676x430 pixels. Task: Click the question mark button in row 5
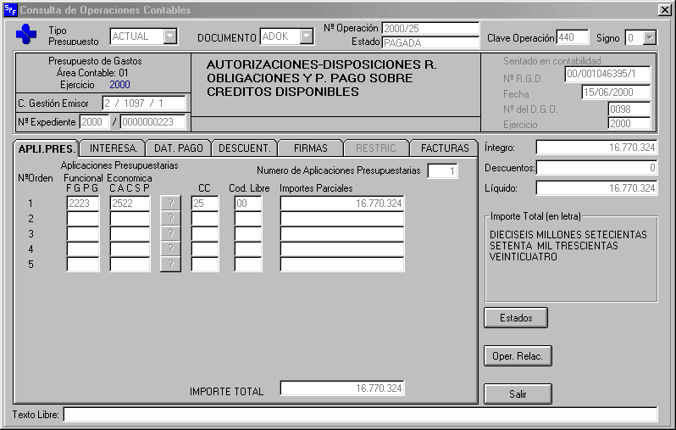pyautogui.click(x=170, y=264)
